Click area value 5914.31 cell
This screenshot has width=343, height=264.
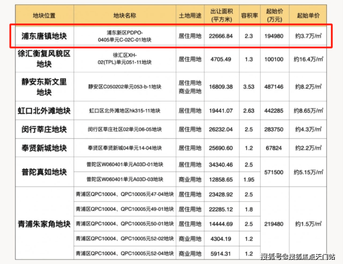pyautogui.click(x=221, y=254)
